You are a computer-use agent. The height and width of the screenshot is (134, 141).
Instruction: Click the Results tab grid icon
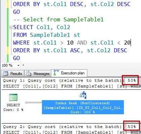pos(6,74)
